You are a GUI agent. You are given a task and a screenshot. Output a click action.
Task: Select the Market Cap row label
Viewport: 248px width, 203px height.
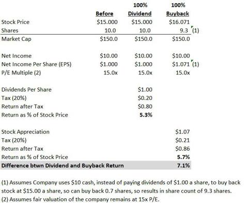click(17, 39)
